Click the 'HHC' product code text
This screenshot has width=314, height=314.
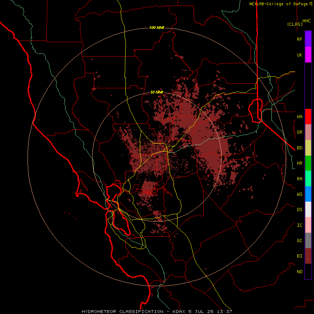coord(306,21)
